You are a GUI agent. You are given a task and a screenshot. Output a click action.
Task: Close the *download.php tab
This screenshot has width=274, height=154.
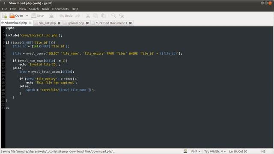[30, 23]
